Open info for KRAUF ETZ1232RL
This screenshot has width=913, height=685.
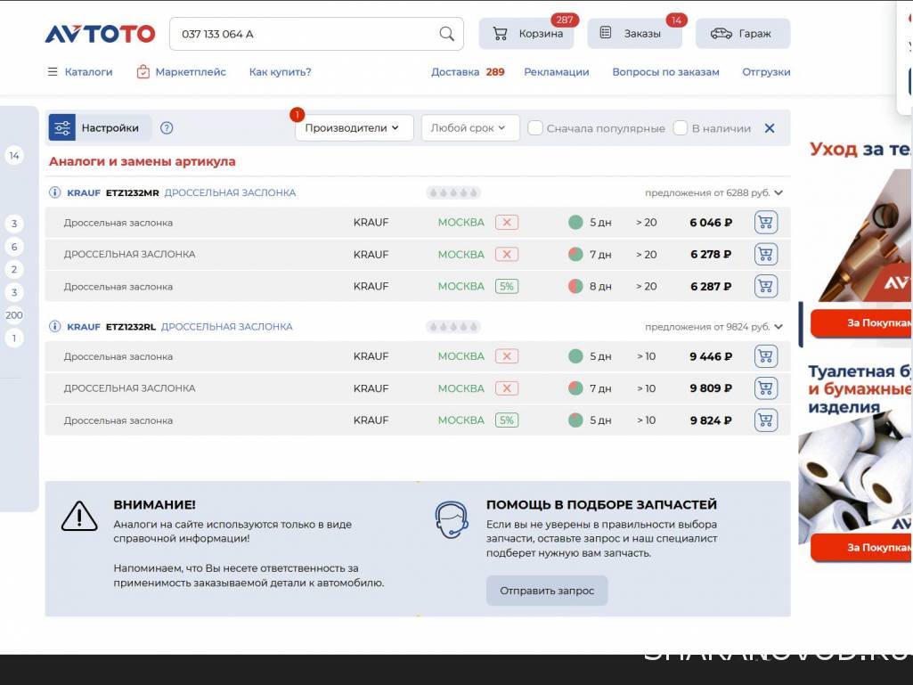[54, 327]
